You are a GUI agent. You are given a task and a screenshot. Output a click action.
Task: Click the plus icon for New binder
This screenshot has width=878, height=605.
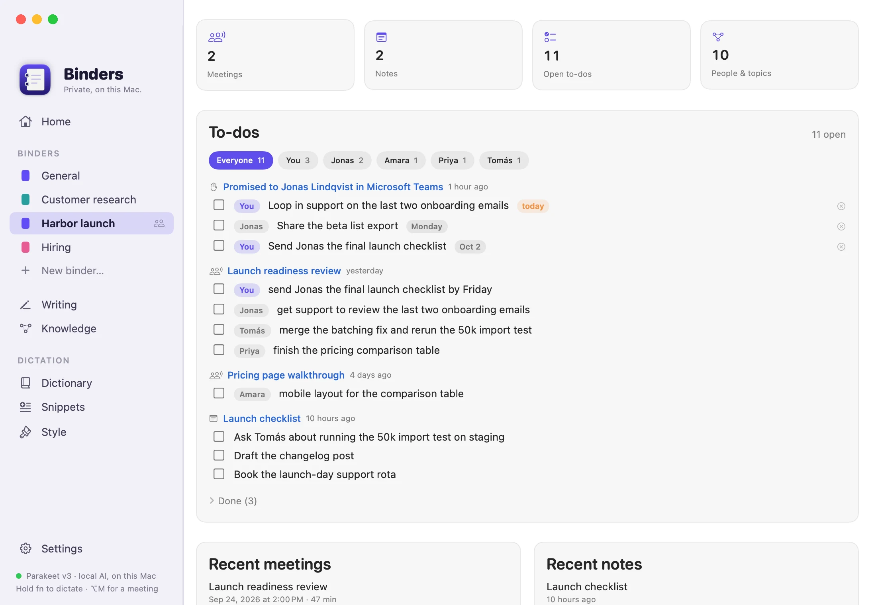25,271
